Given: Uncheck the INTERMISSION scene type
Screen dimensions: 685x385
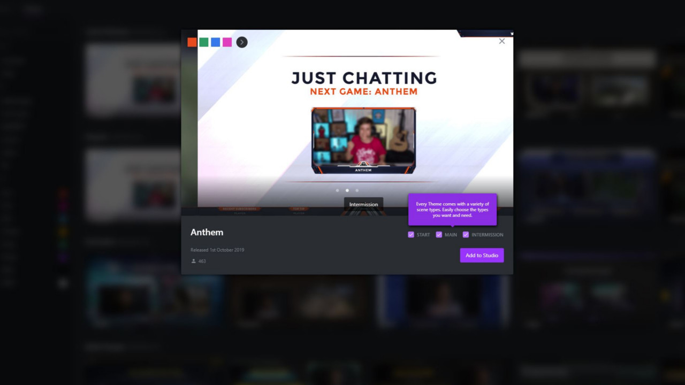Looking at the screenshot, I should (466, 235).
